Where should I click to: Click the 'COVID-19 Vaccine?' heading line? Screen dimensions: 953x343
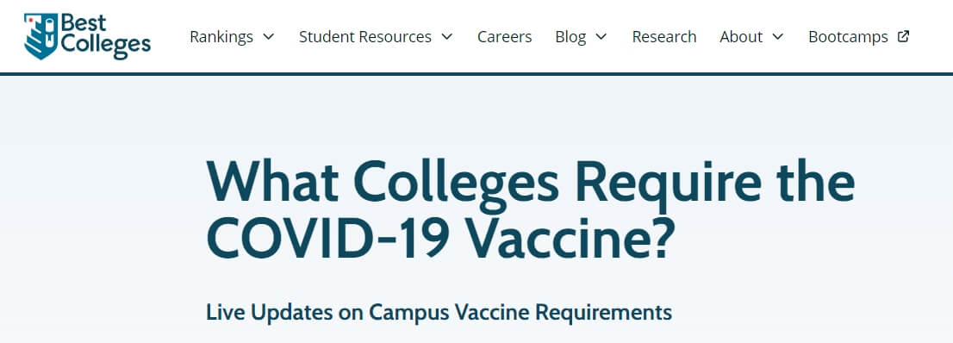[440, 237]
